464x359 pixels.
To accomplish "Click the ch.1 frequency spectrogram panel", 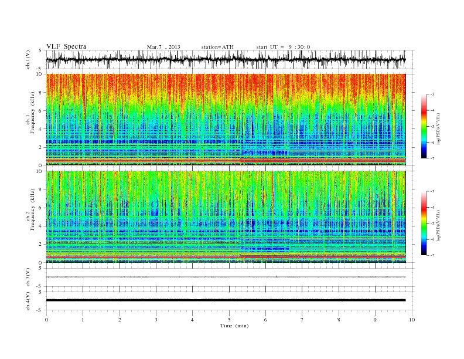I will [226, 120].
